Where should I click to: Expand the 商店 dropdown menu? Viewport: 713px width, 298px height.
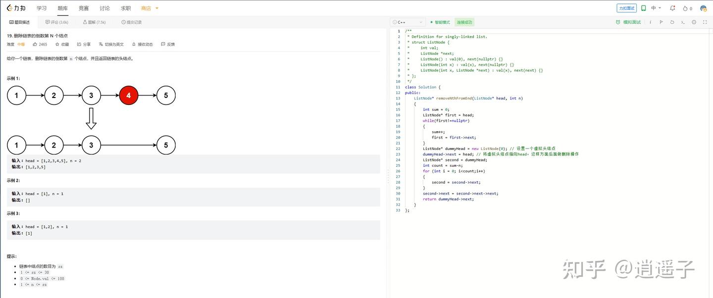(x=150, y=8)
